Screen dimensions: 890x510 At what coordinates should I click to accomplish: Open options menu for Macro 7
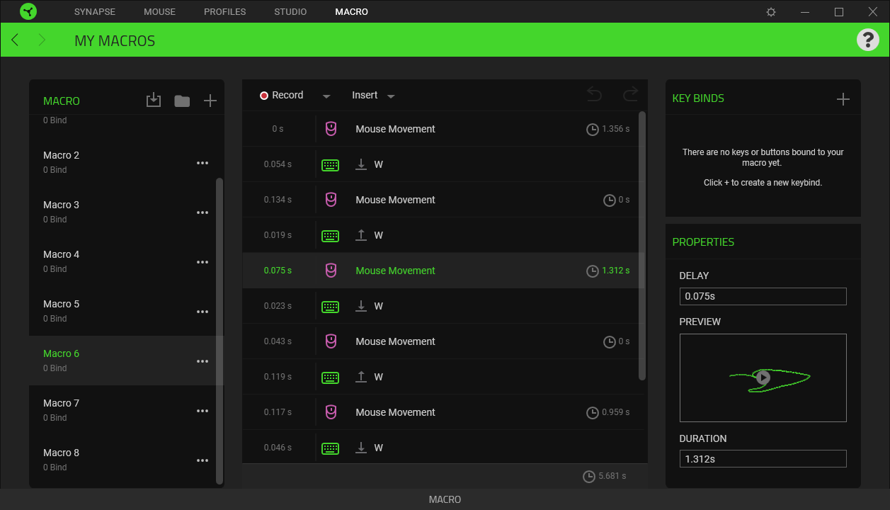pos(202,411)
